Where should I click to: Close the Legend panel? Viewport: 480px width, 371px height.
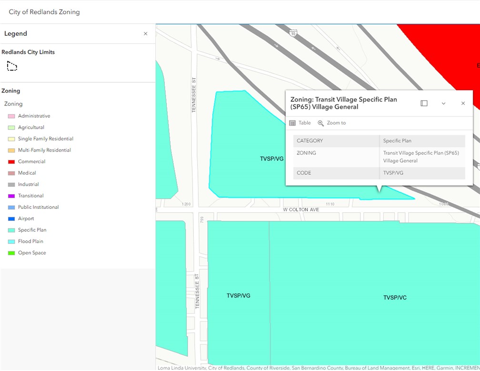click(x=146, y=34)
